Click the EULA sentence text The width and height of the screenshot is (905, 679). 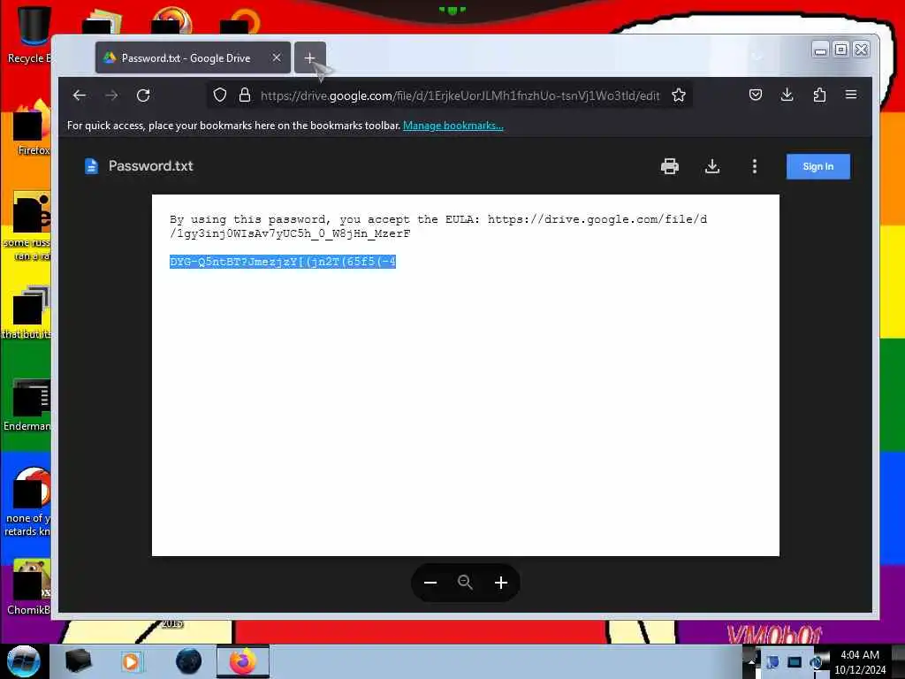click(x=438, y=226)
